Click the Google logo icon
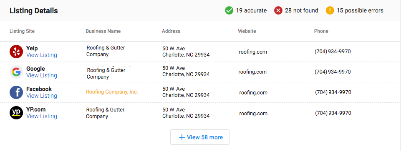 tap(16, 72)
